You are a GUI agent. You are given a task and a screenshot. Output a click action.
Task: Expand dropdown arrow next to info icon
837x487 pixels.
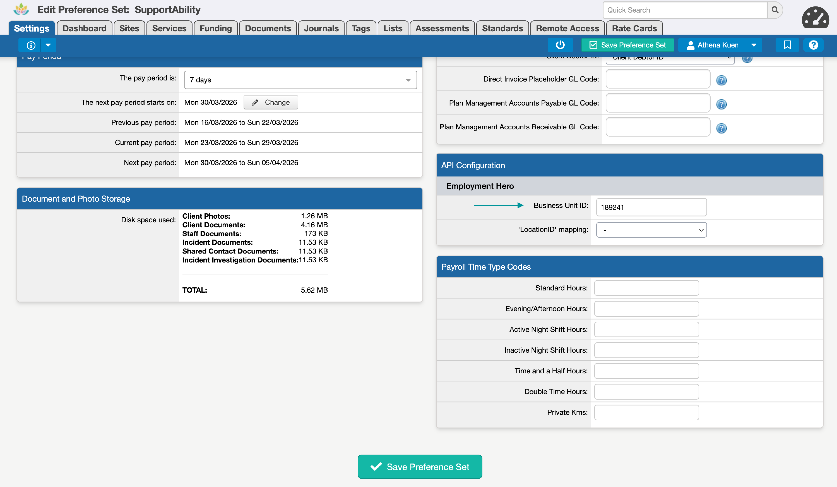pyautogui.click(x=48, y=45)
